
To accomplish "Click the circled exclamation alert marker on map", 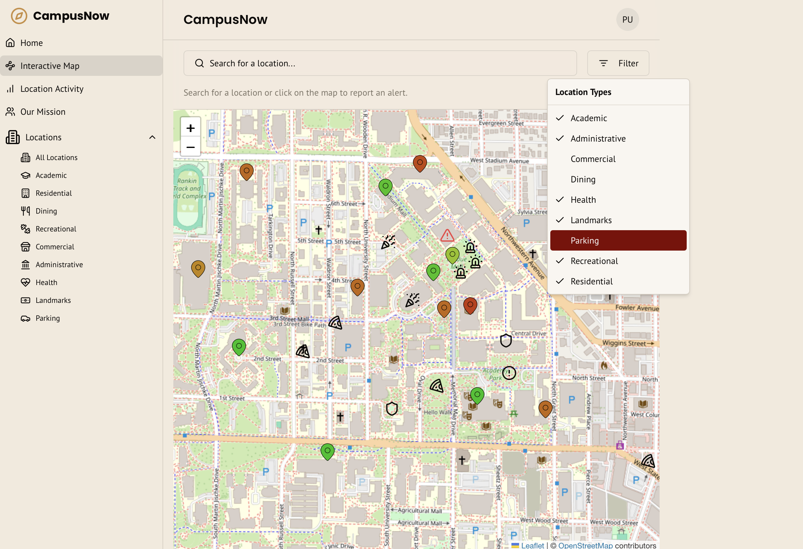I will 509,373.
